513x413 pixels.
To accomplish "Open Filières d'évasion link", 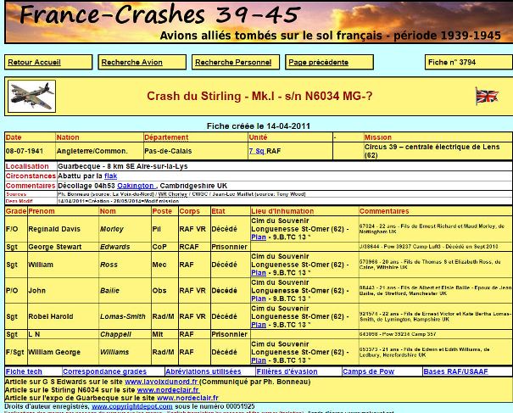I will coord(287,371).
